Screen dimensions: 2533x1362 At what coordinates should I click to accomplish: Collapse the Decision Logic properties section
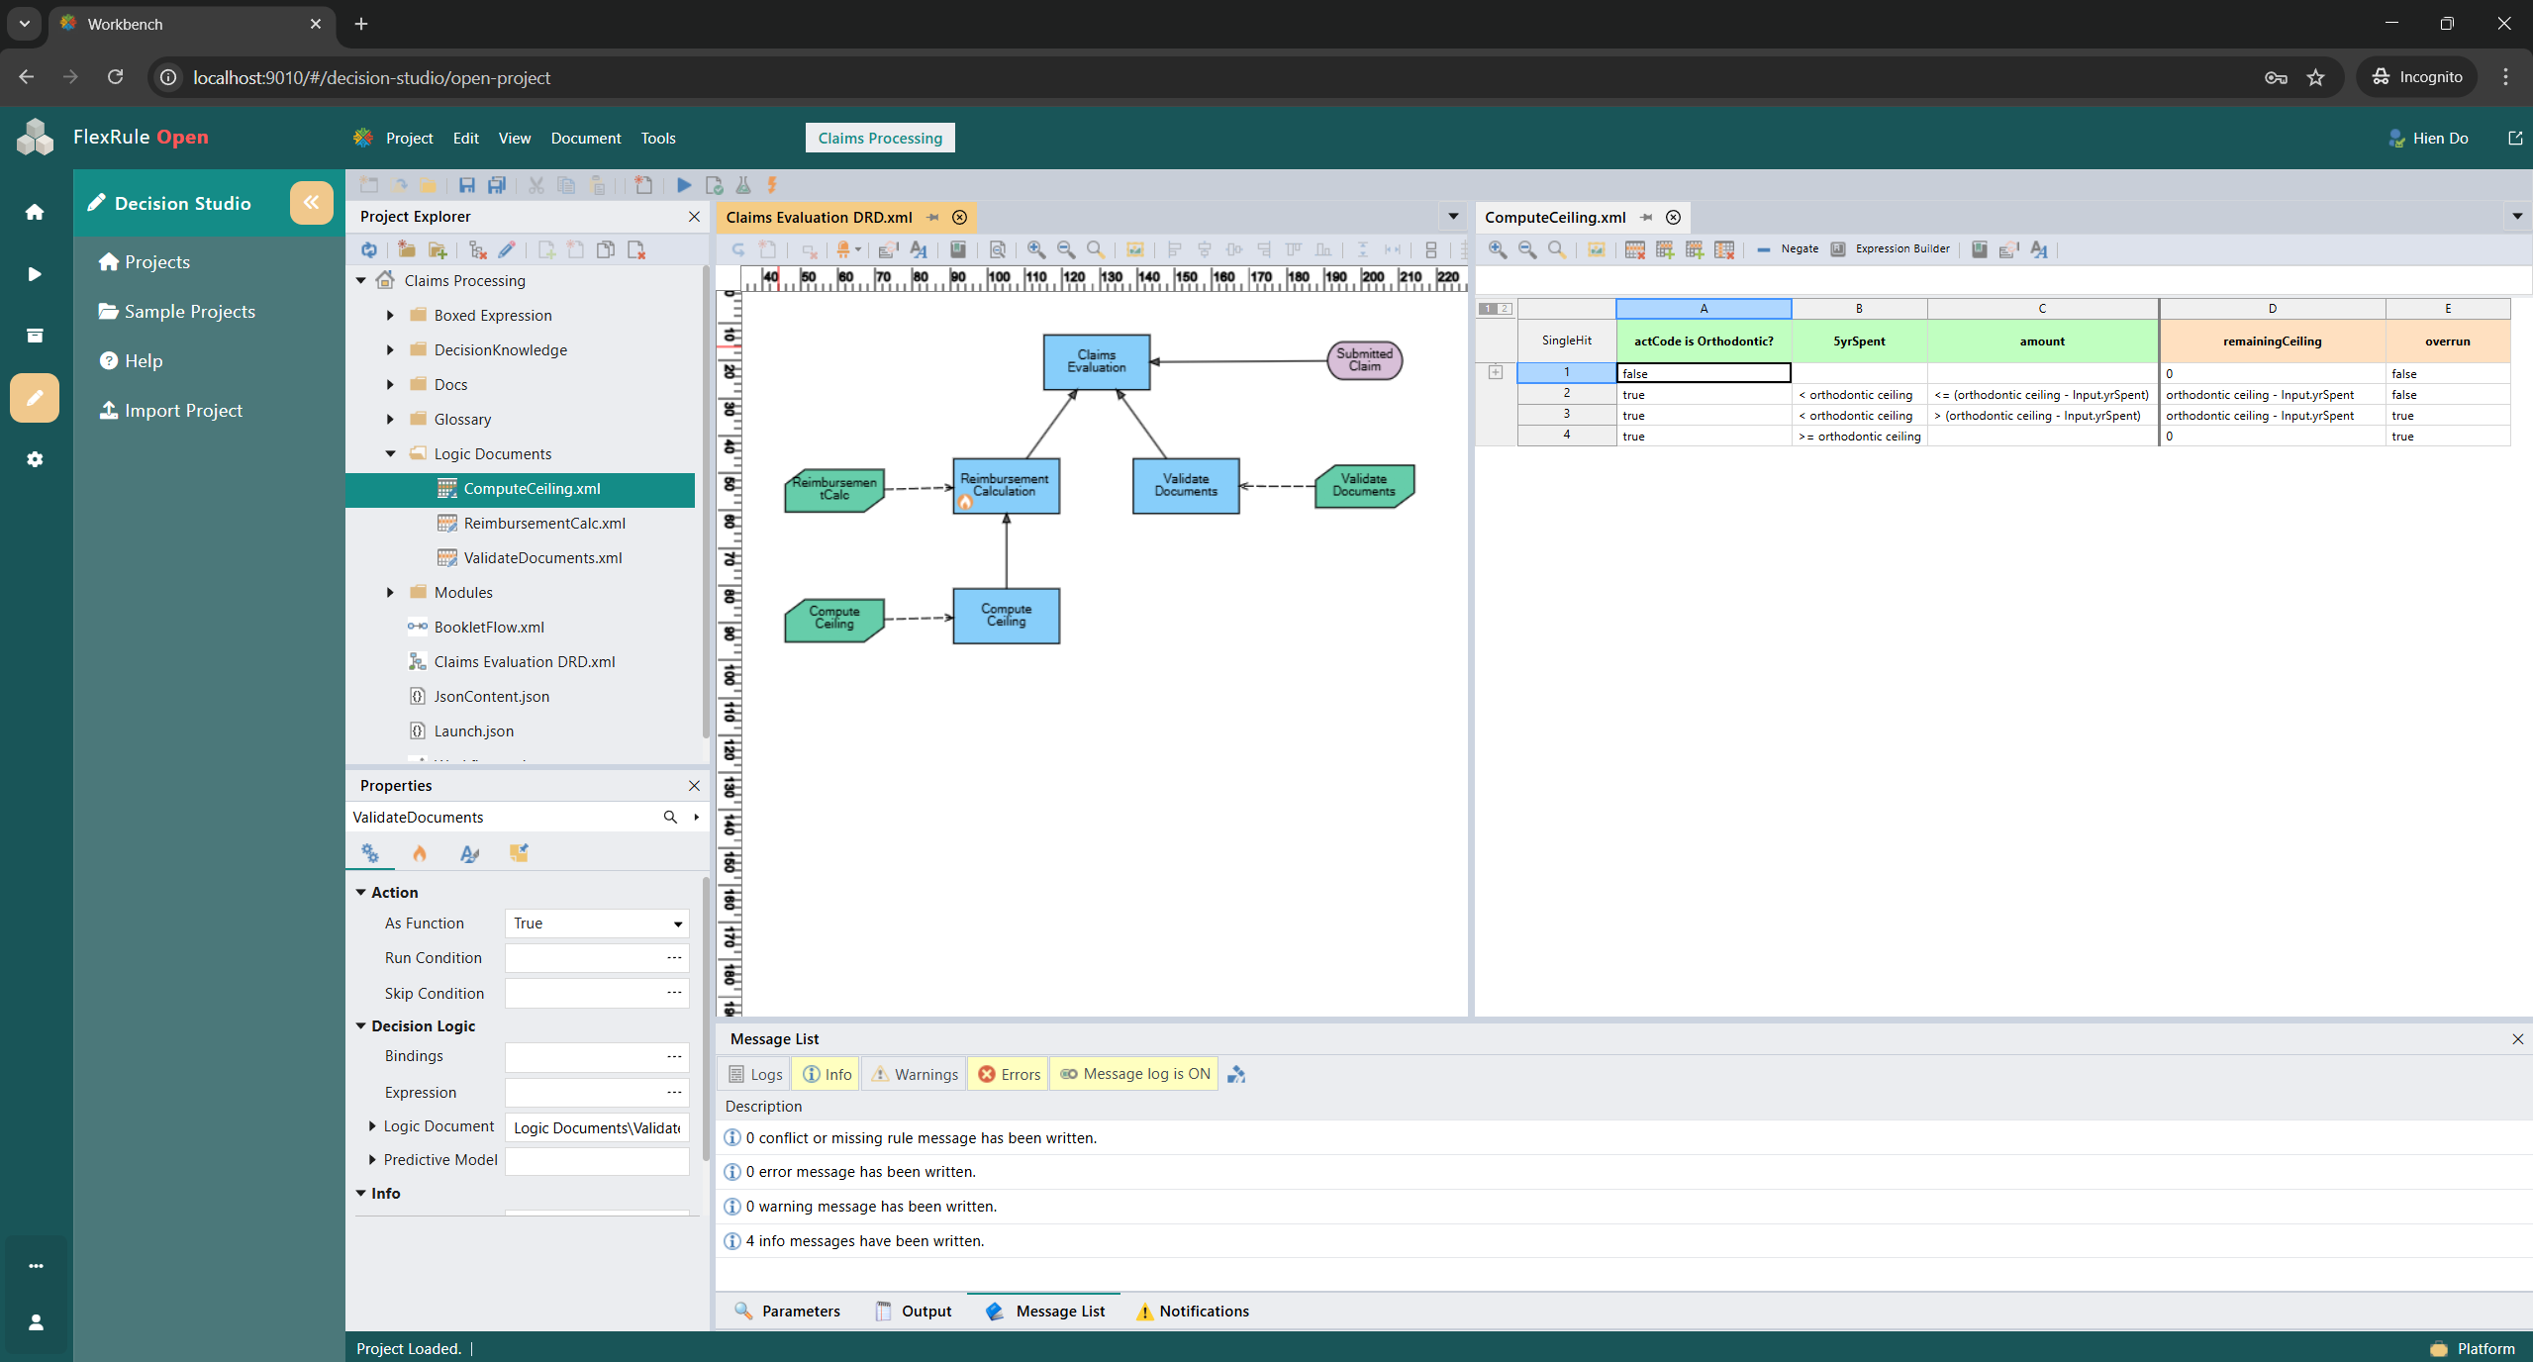(361, 1026)
